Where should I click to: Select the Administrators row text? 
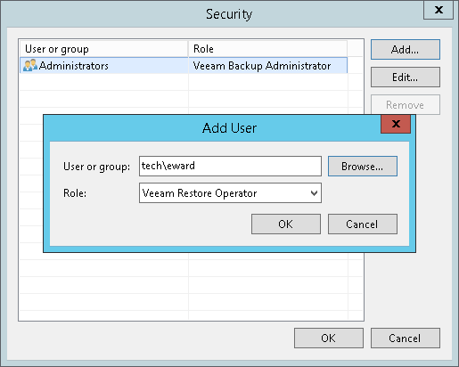(74, 66)
